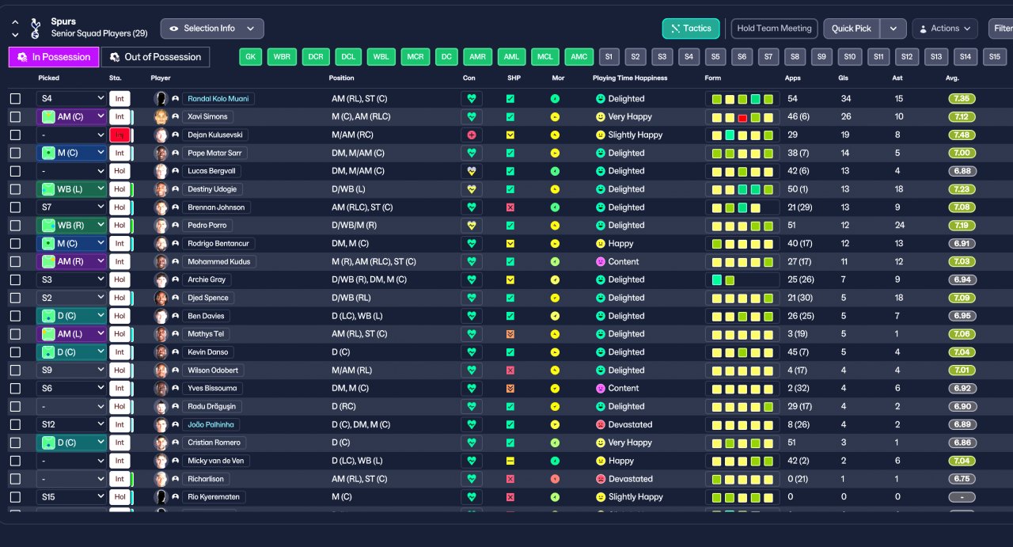Tick the checkbox for Dejan Kulusevski
Viewport: 1013px width, 547px height.
click(x=15, y=135)
